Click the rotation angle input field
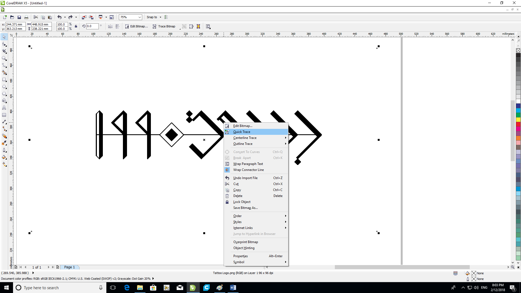 point(92,26)
